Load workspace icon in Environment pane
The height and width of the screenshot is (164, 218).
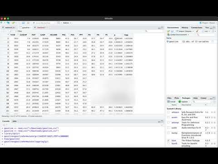point(168,31)
